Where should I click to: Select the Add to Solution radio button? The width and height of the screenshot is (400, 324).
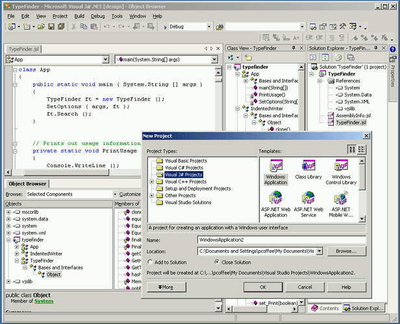click(x=150, y=262)
